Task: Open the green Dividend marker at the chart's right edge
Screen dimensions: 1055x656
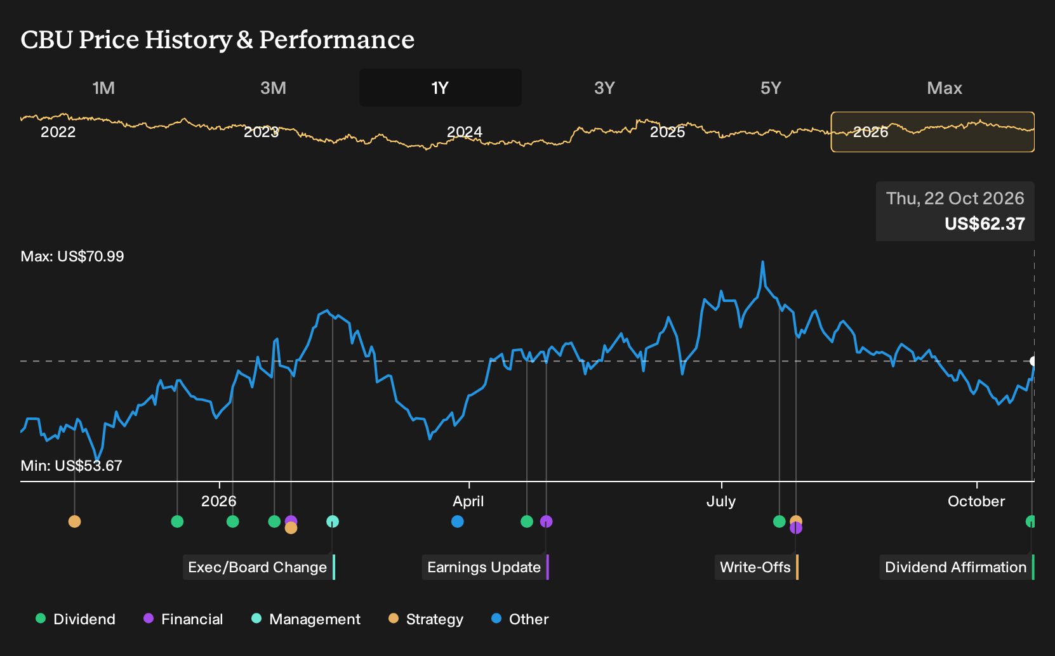Action: [1031, 522]
